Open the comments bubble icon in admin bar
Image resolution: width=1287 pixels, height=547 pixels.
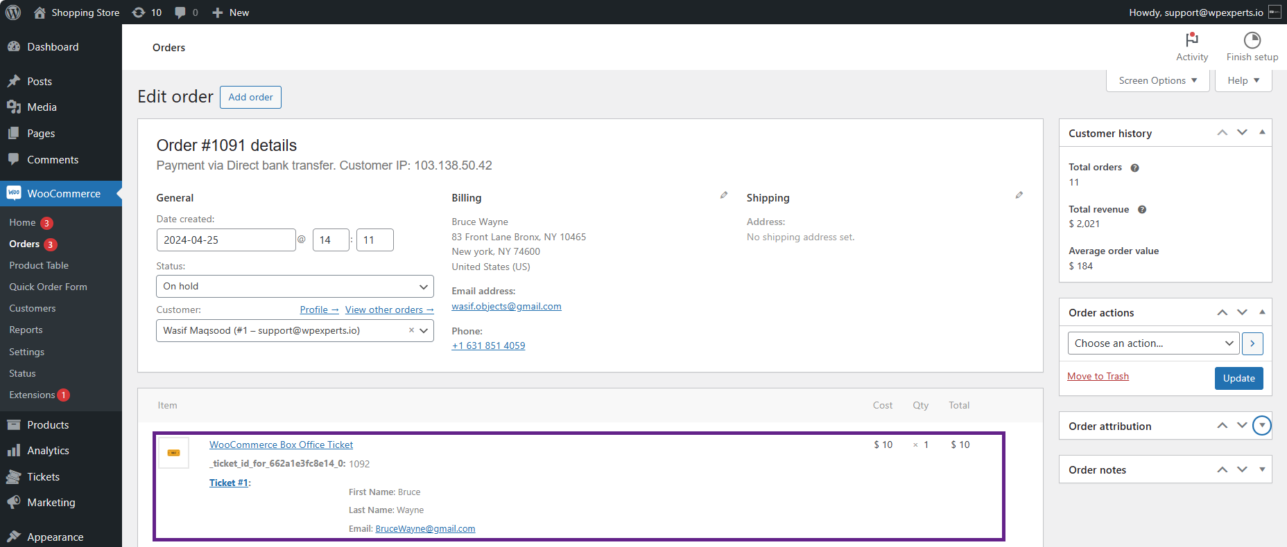[x=180, y=12]
